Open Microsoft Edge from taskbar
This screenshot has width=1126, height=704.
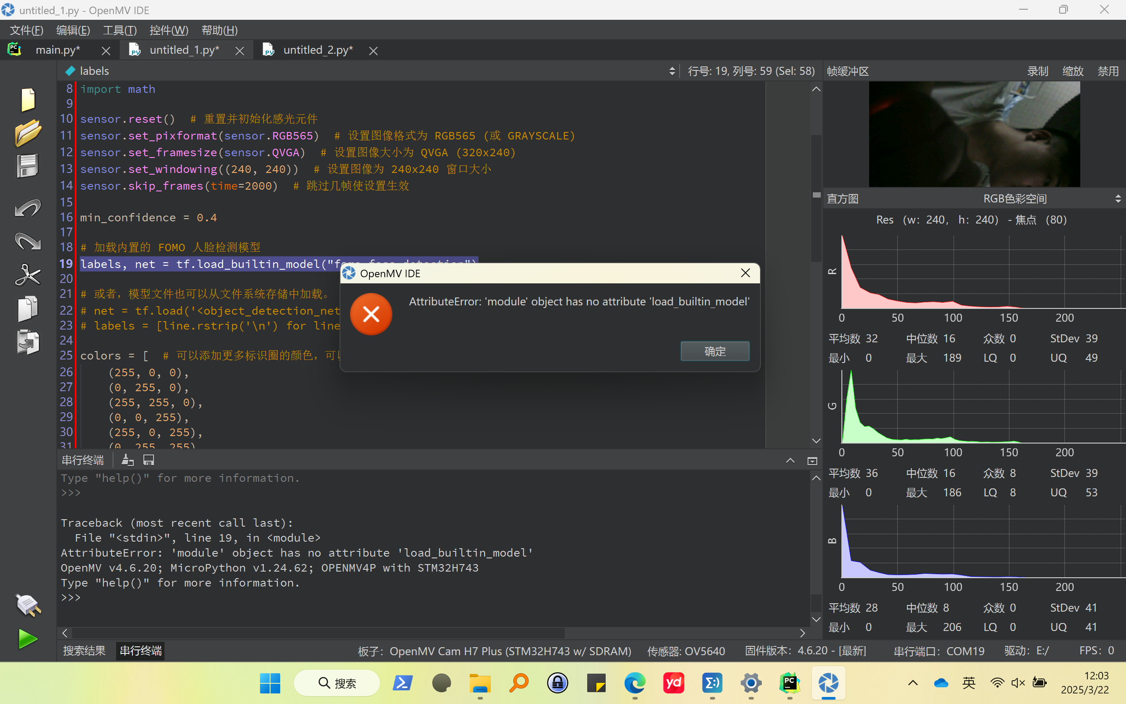tap(635, 683)
